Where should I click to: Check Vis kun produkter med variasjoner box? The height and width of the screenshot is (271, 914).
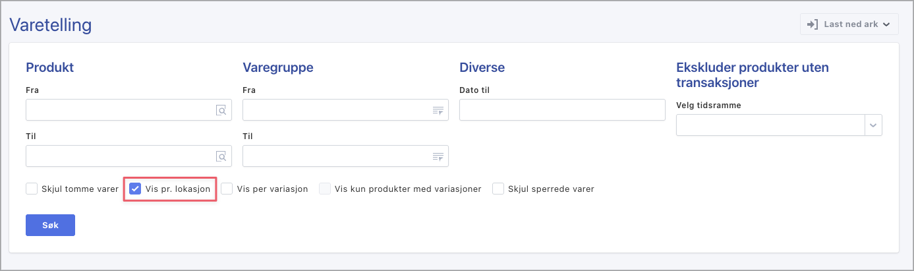325,189
